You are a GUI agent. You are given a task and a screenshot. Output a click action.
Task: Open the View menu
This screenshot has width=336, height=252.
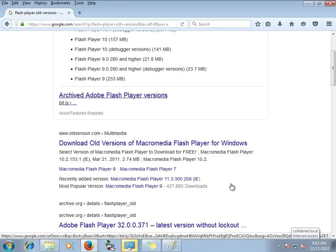pos(26,3)
